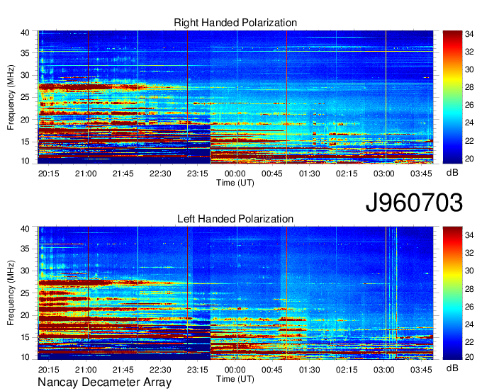Click the 24 dB value on the upper color bar
The height and width of the screenshot is (391, 482).
tap(469, 123)
